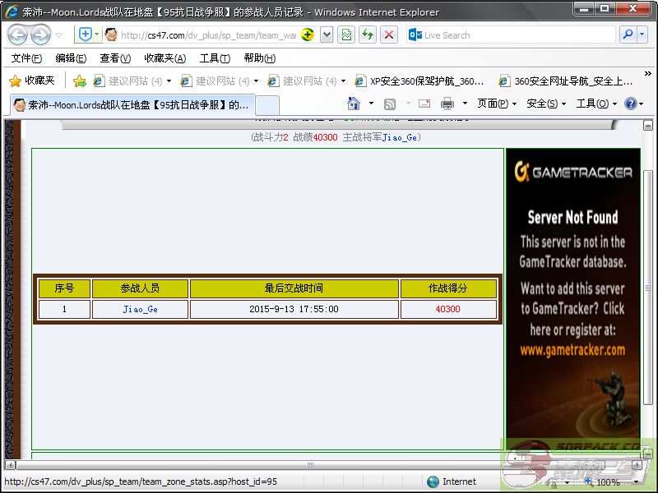Click the horizontal scrollbar at page bottom
The width and height of the screenshot is (658, 493).
309,465
